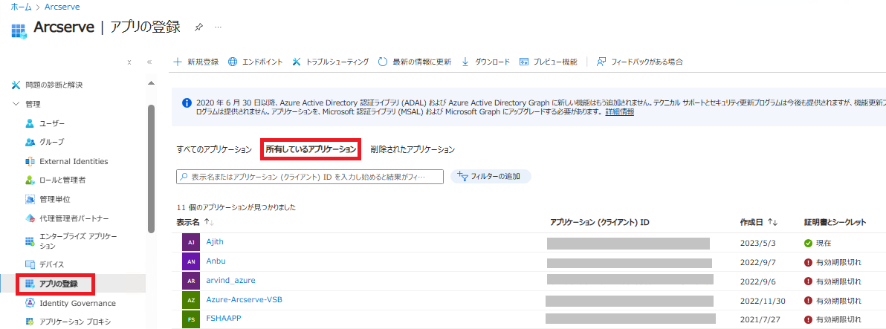Click アプリケーション (クライアント) ID column header
This screenshot has height=329, width=886.
[600, 222]
